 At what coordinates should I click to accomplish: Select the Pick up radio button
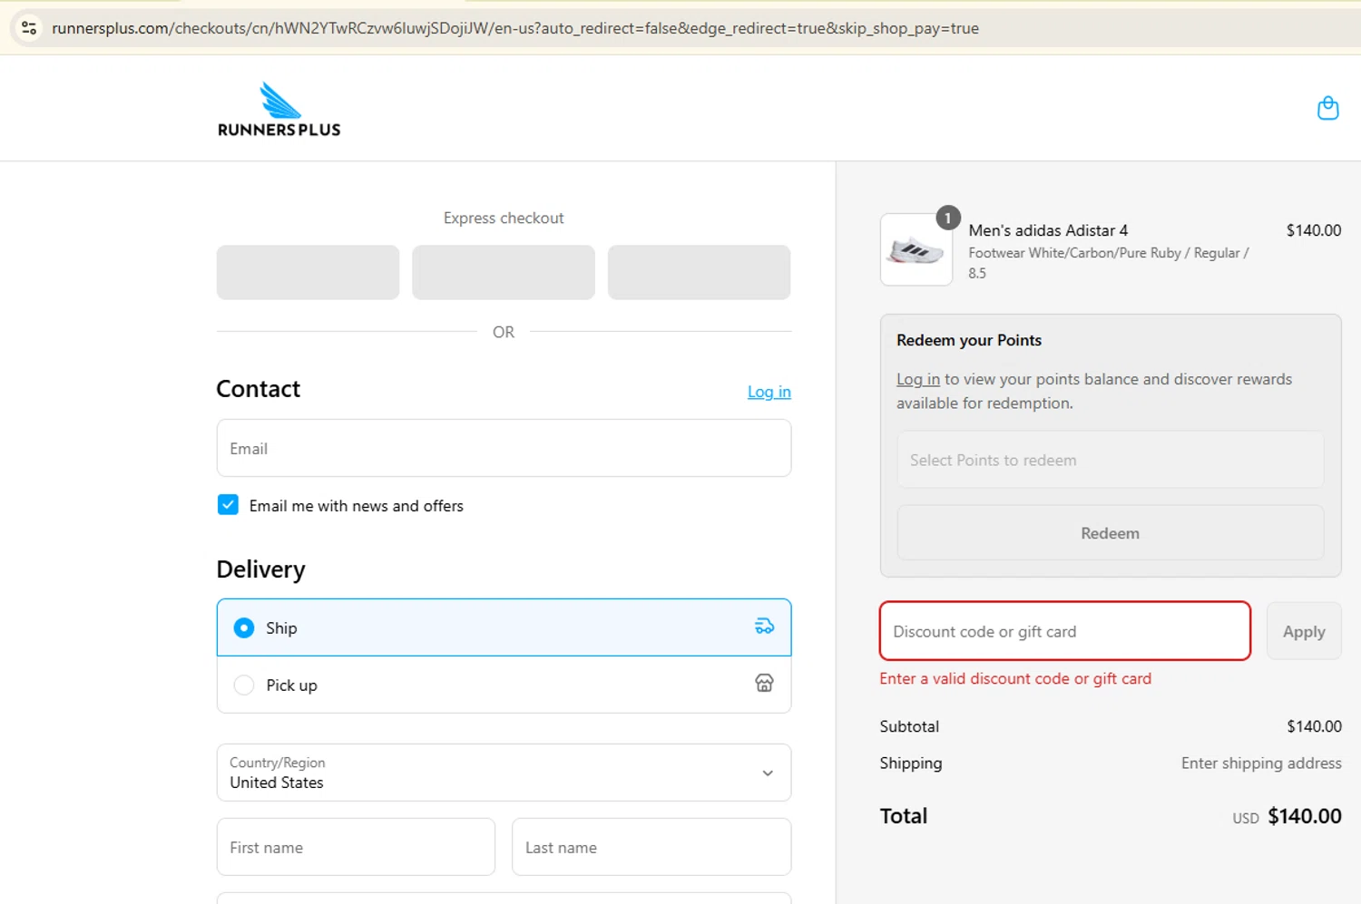[x=244, y=685]
